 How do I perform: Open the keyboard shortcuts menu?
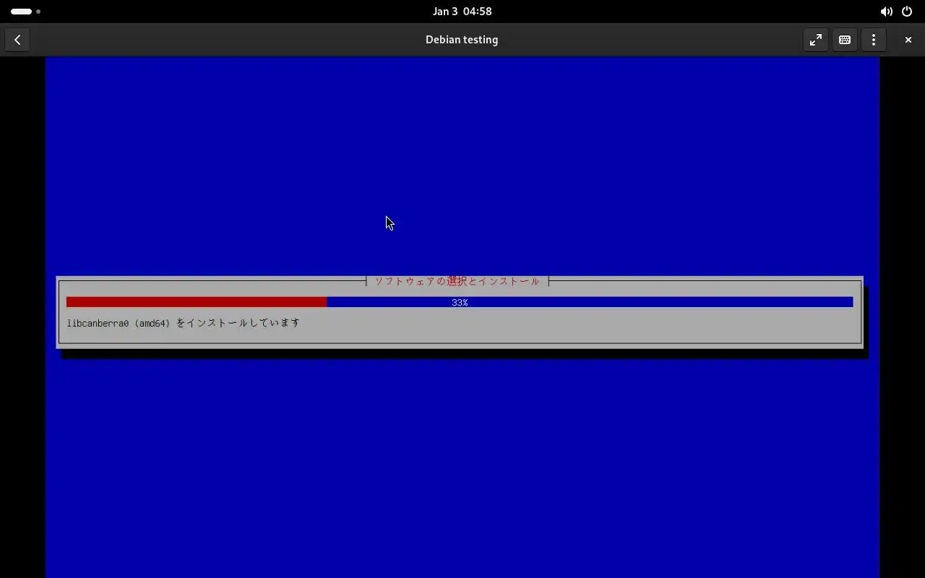tap(845, 40)
